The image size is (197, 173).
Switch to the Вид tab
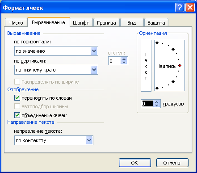pos(132,23)
